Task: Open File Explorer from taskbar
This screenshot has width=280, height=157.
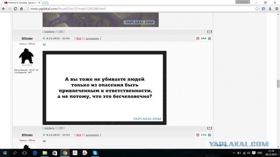Action: 45,153
